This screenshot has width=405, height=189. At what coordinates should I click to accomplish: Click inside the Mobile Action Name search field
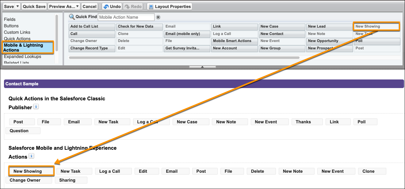(126, 17)
